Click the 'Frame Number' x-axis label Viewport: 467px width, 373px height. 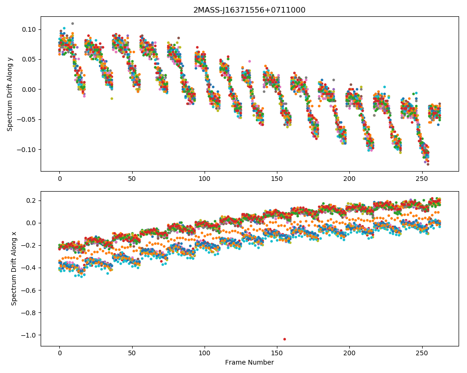pyautogui.click(x=249, y=362)
